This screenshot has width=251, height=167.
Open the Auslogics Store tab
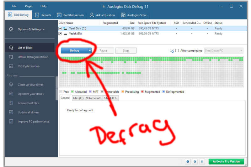[x=134, y=15]
